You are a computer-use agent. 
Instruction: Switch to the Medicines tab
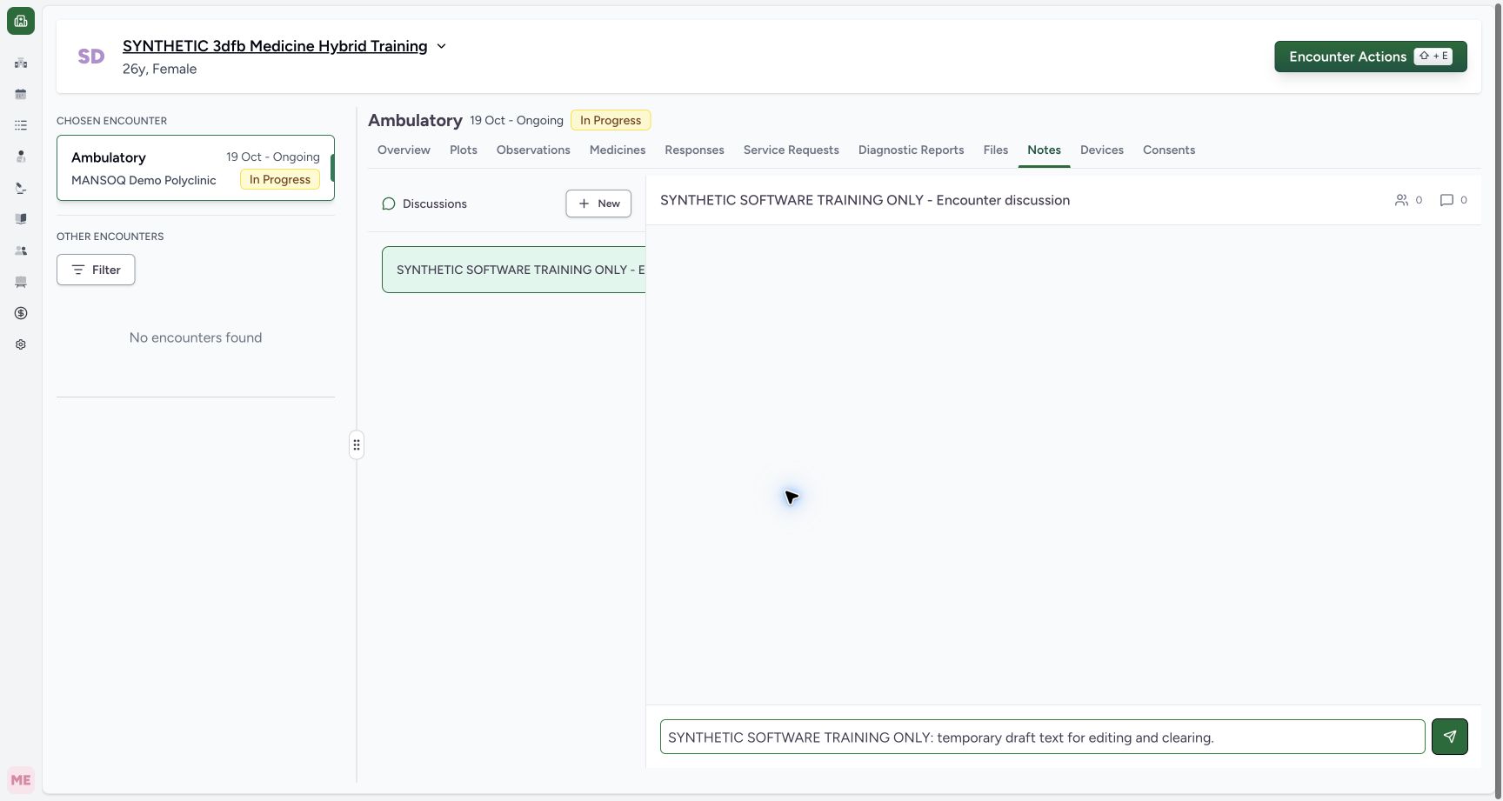[618, 150]
